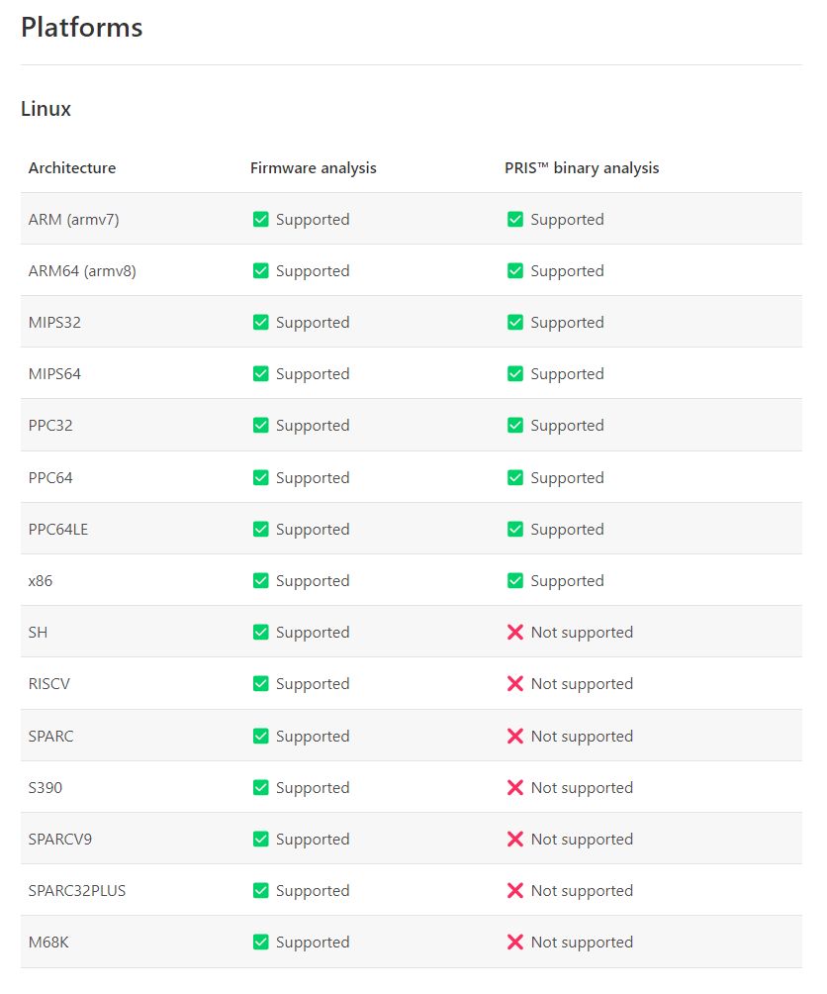Click the Firmware analysis column header
Screen dimensions: 827x994
pyautogui.click(x=313, y=168)
